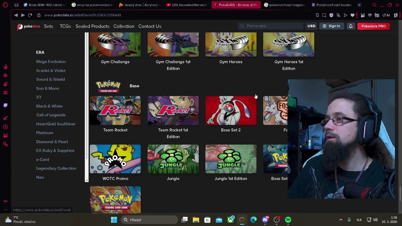Open Discord from the taskbar
This screenshot has width=402, height=226.
[265, 220]
